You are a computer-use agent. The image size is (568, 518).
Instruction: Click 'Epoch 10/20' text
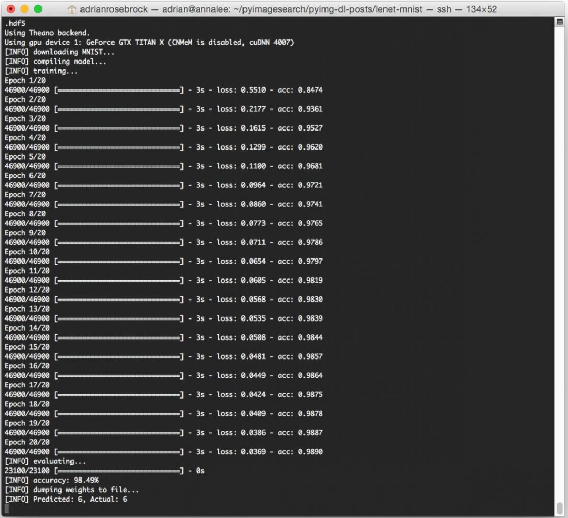[27, 252]
